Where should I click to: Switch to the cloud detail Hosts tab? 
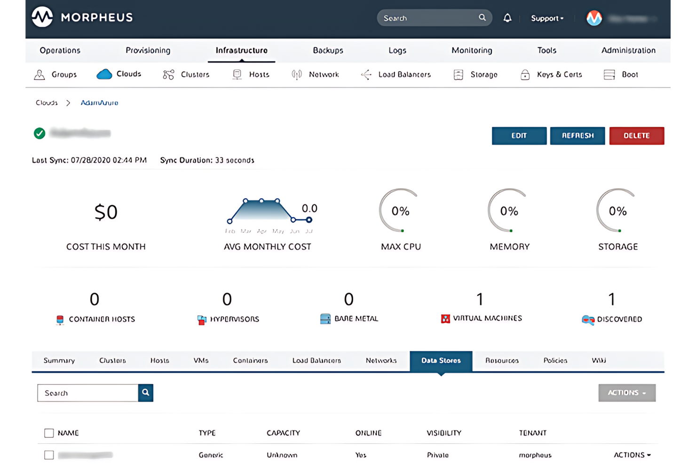160,361
